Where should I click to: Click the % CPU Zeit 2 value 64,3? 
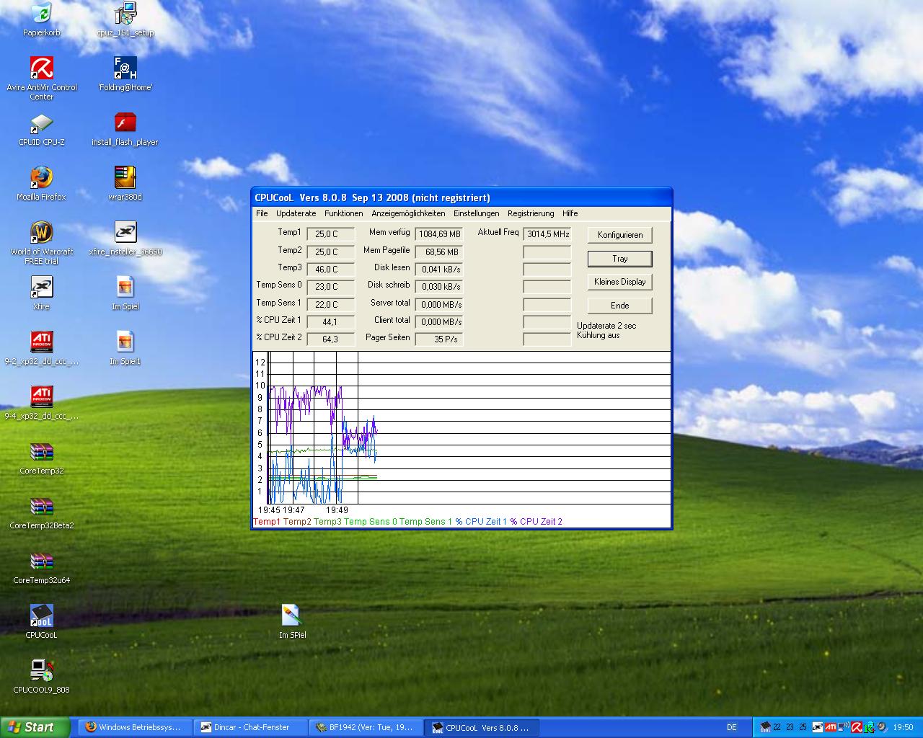(331, 339)
